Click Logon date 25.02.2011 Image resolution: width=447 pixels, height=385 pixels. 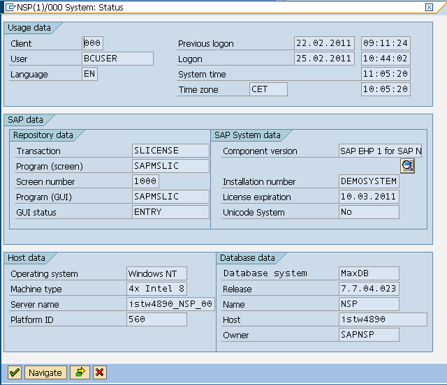point(324,59)
